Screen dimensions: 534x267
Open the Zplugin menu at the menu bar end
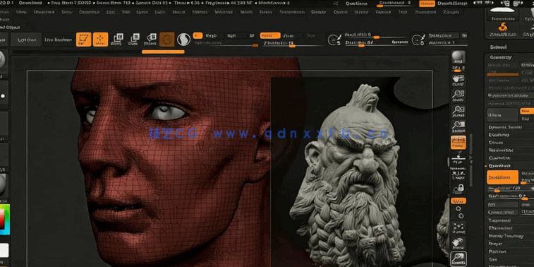tap(451, 12)
